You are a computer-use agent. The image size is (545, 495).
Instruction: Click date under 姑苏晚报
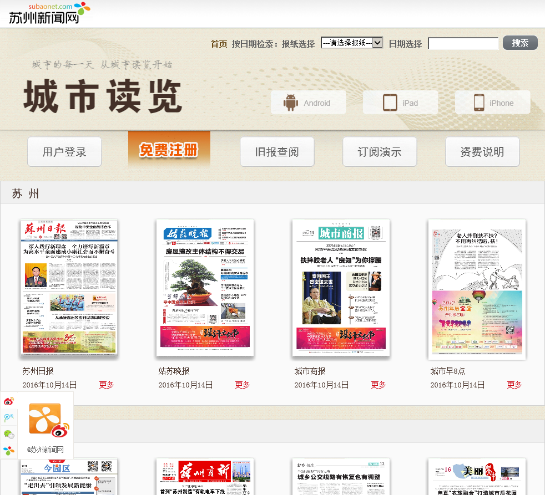(x=185, y=385)
